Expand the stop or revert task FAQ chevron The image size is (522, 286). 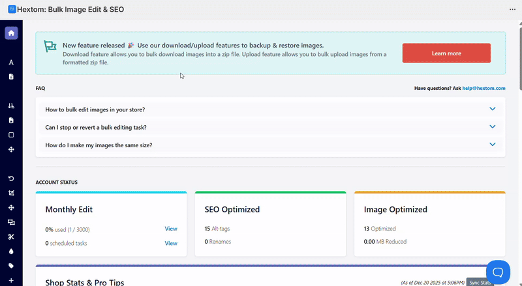pos(493,126)
